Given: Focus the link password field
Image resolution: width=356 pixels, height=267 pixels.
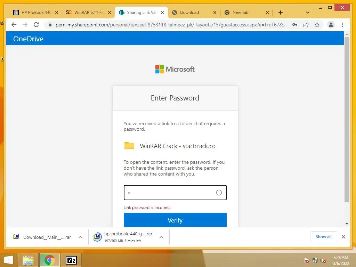Looking at the screenshot, I should coord(175,193).
